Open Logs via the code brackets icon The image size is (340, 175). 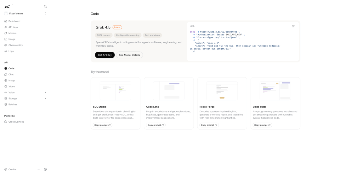(6, 51)
